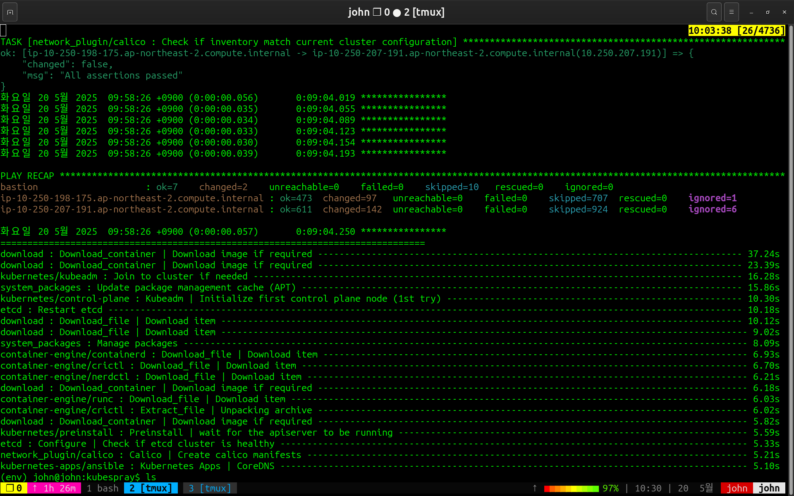Click the shell prompt line with ls
Screen dimensions: 794x496
[x=79, y=477]
